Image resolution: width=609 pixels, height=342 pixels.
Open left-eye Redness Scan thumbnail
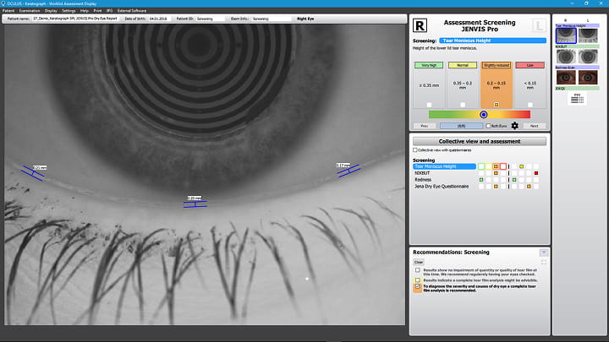tap(588, 78)
